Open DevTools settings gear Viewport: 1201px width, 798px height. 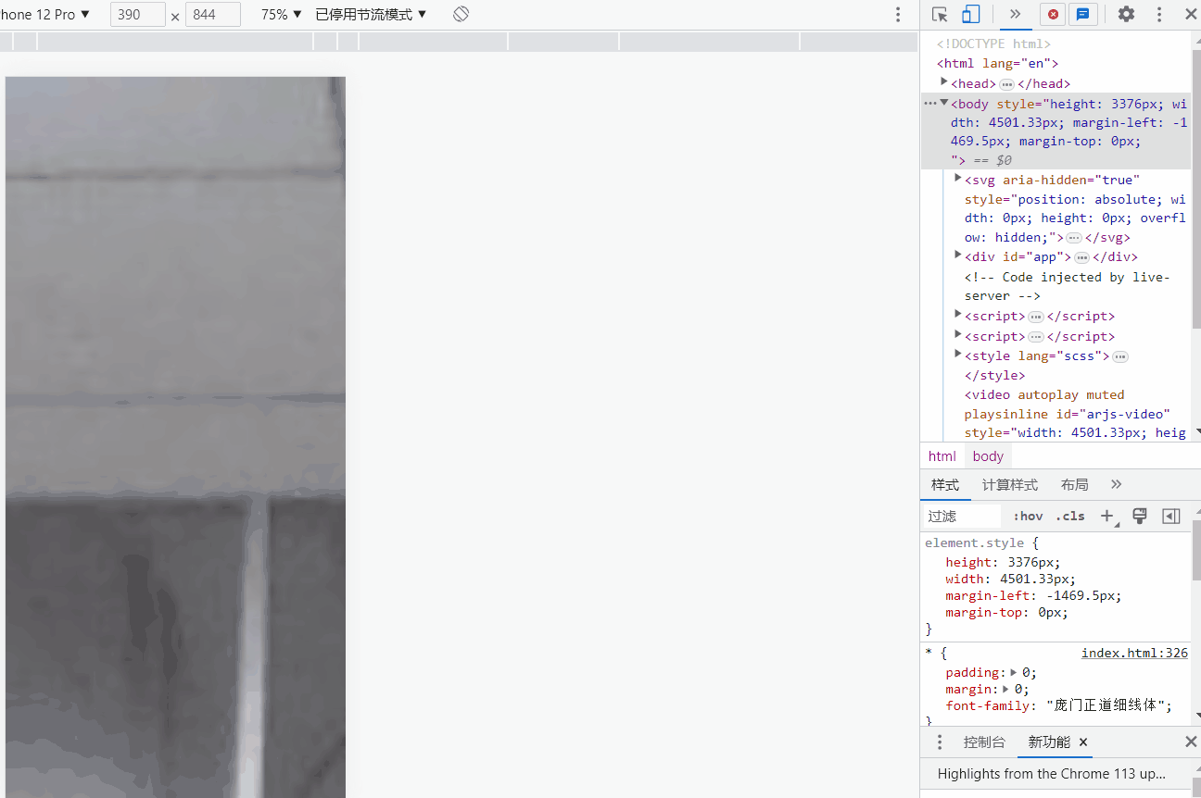(1126, 15)
